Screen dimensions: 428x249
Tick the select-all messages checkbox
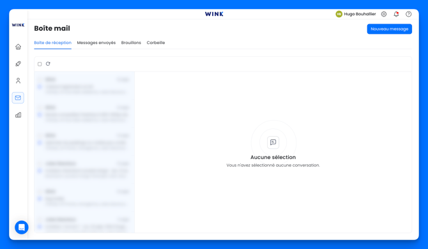40,64
